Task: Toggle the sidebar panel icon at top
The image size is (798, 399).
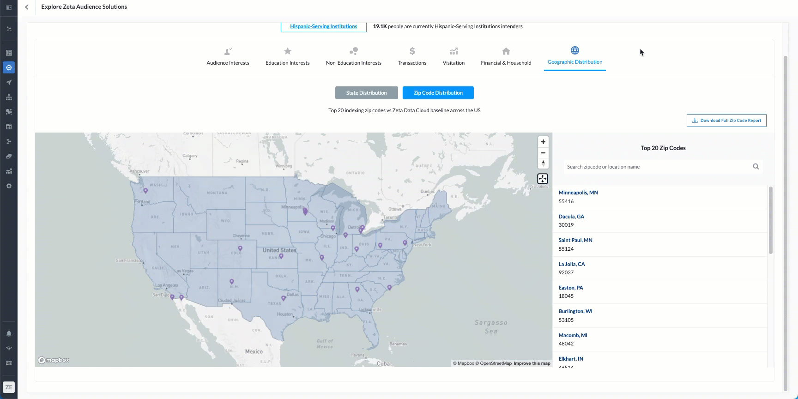Action: click(9, 7)
